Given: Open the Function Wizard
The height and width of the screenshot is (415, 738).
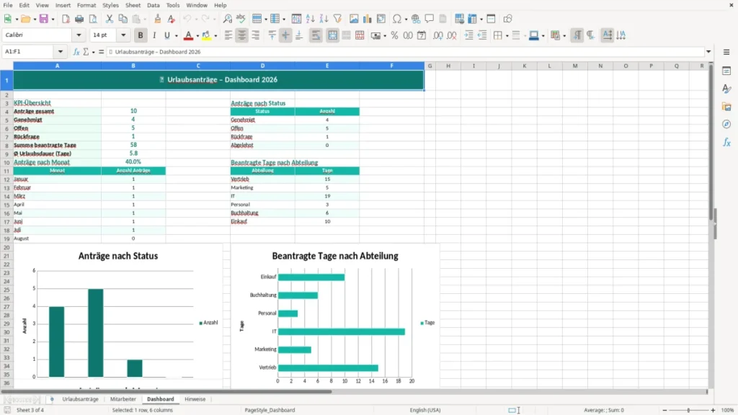Looking at the screenshot, I should 76,52.
